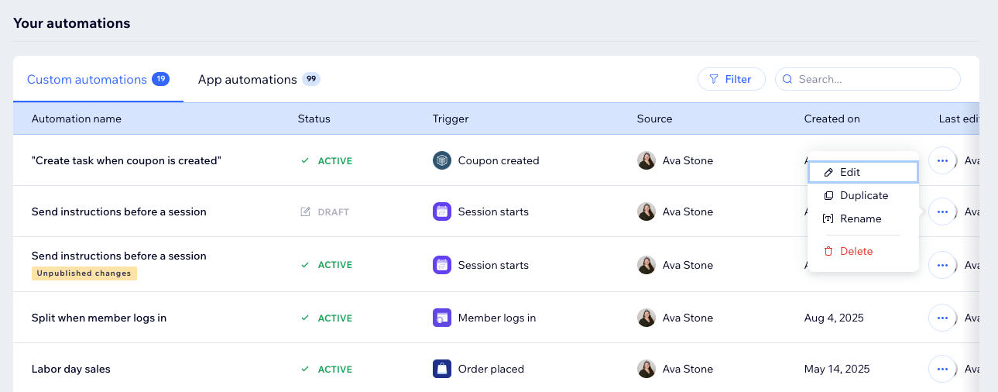Click the Session starts icon in the Draft row
This screenshot has width=998, height=392.
[x=441, y=211]
